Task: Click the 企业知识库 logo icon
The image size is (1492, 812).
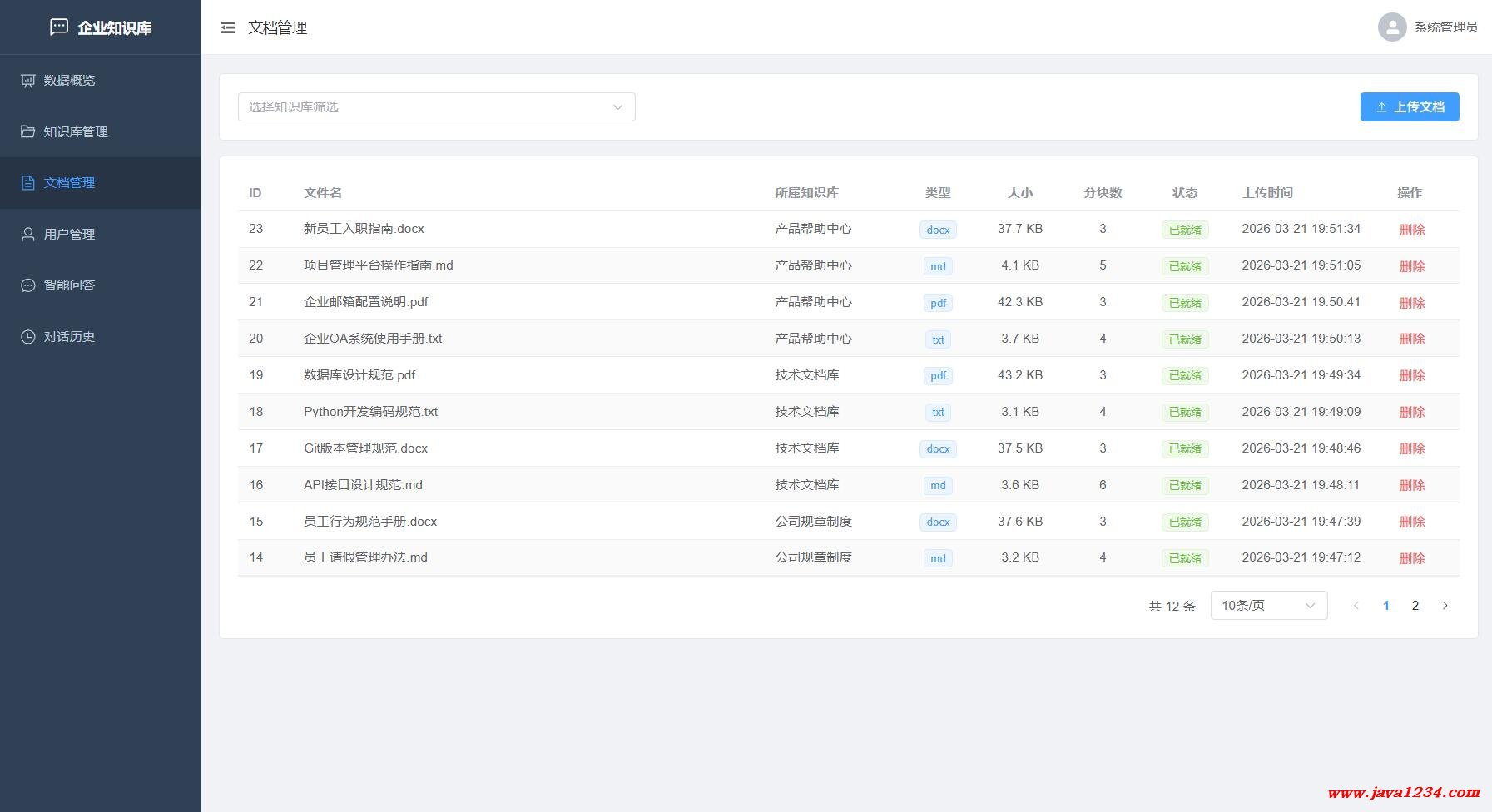Action: pyautogui.click(x=59, y=27)
